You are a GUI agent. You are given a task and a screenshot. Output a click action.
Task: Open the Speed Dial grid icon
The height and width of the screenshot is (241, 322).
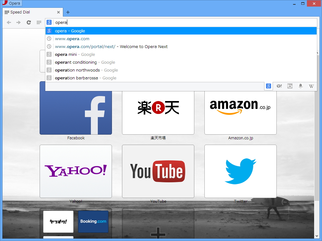click(39, 22)
